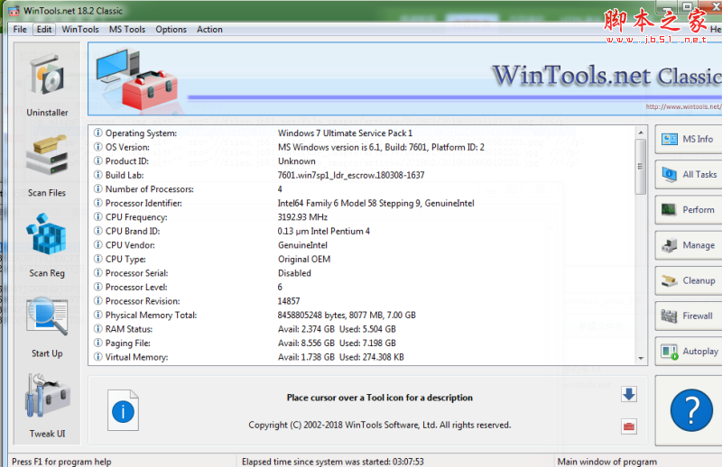Open the Start Up manager
This screenshot has width=722, height=467.
pyautogui.click(x=47, y=327)
